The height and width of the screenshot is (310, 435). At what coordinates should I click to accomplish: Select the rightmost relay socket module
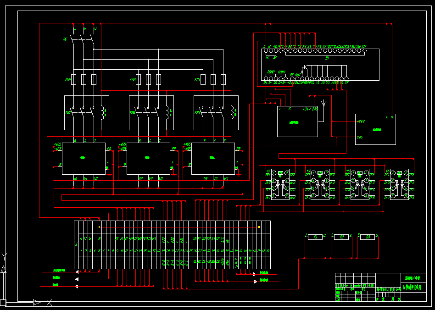coord(400,184)
